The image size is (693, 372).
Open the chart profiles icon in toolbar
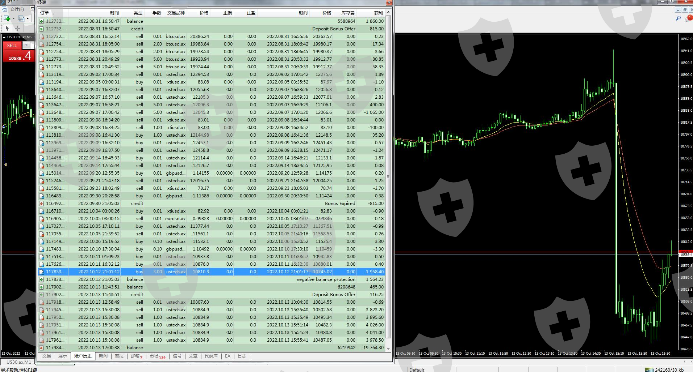click(x=21, y=18)
